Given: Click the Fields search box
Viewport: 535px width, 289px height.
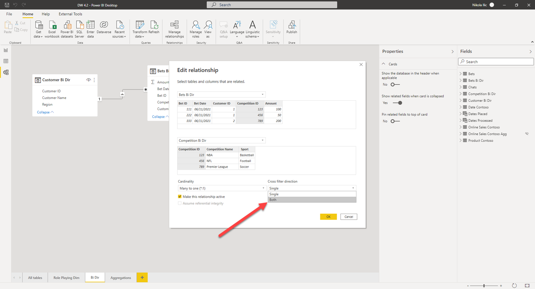Looking at the screenshot, I should coord(496,62).
